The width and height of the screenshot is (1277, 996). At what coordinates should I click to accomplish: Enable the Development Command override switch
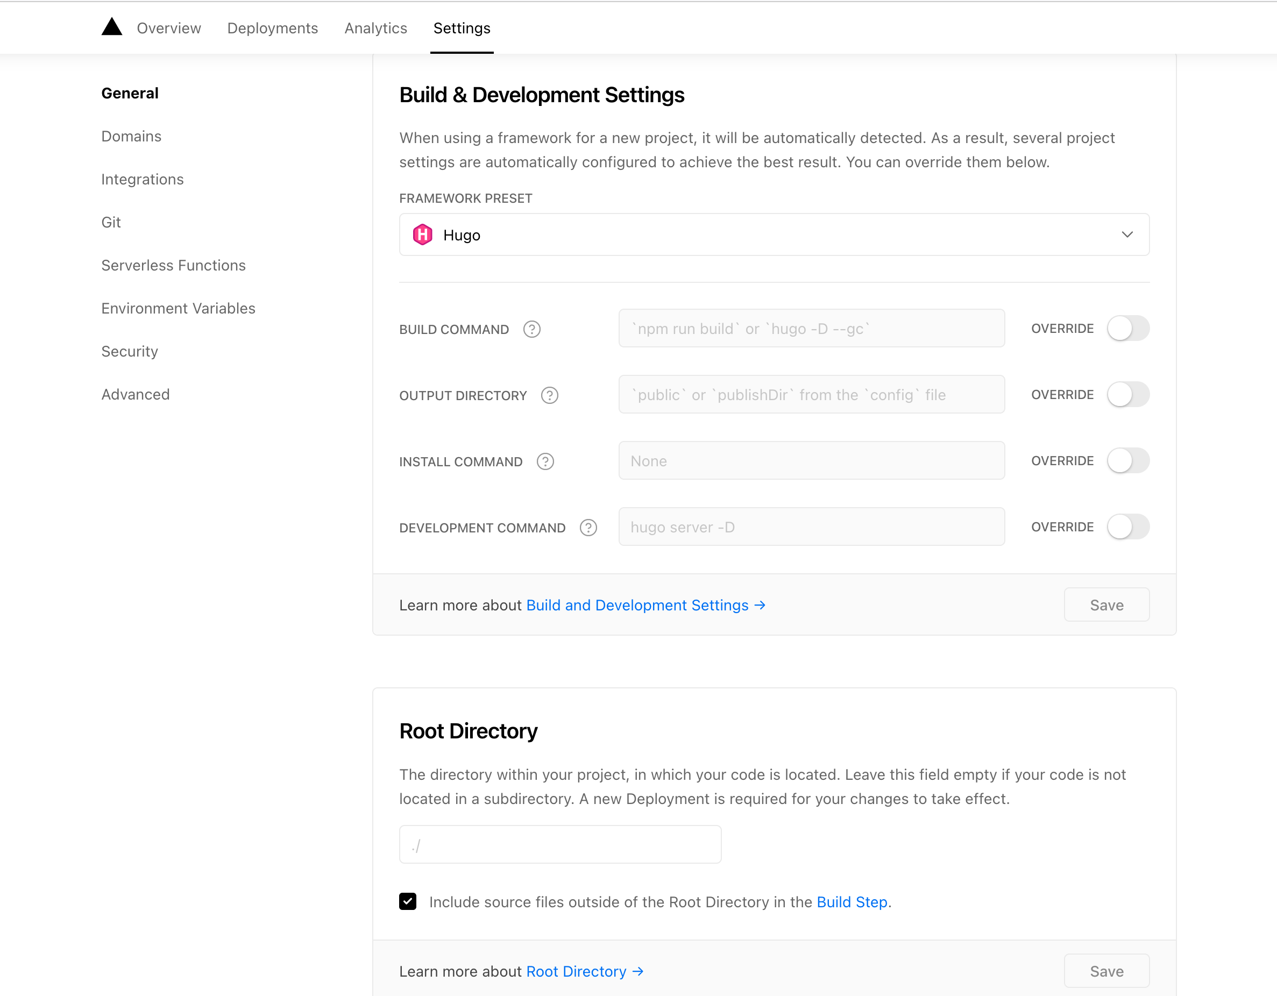1128,527
